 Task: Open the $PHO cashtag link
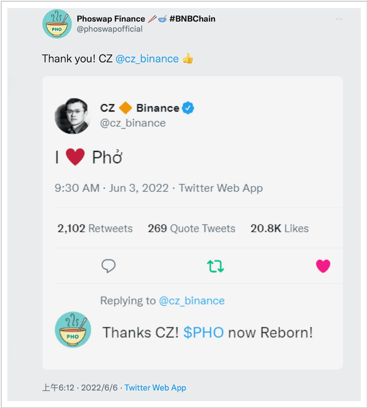pyautogui.click(x=204, y=332)
